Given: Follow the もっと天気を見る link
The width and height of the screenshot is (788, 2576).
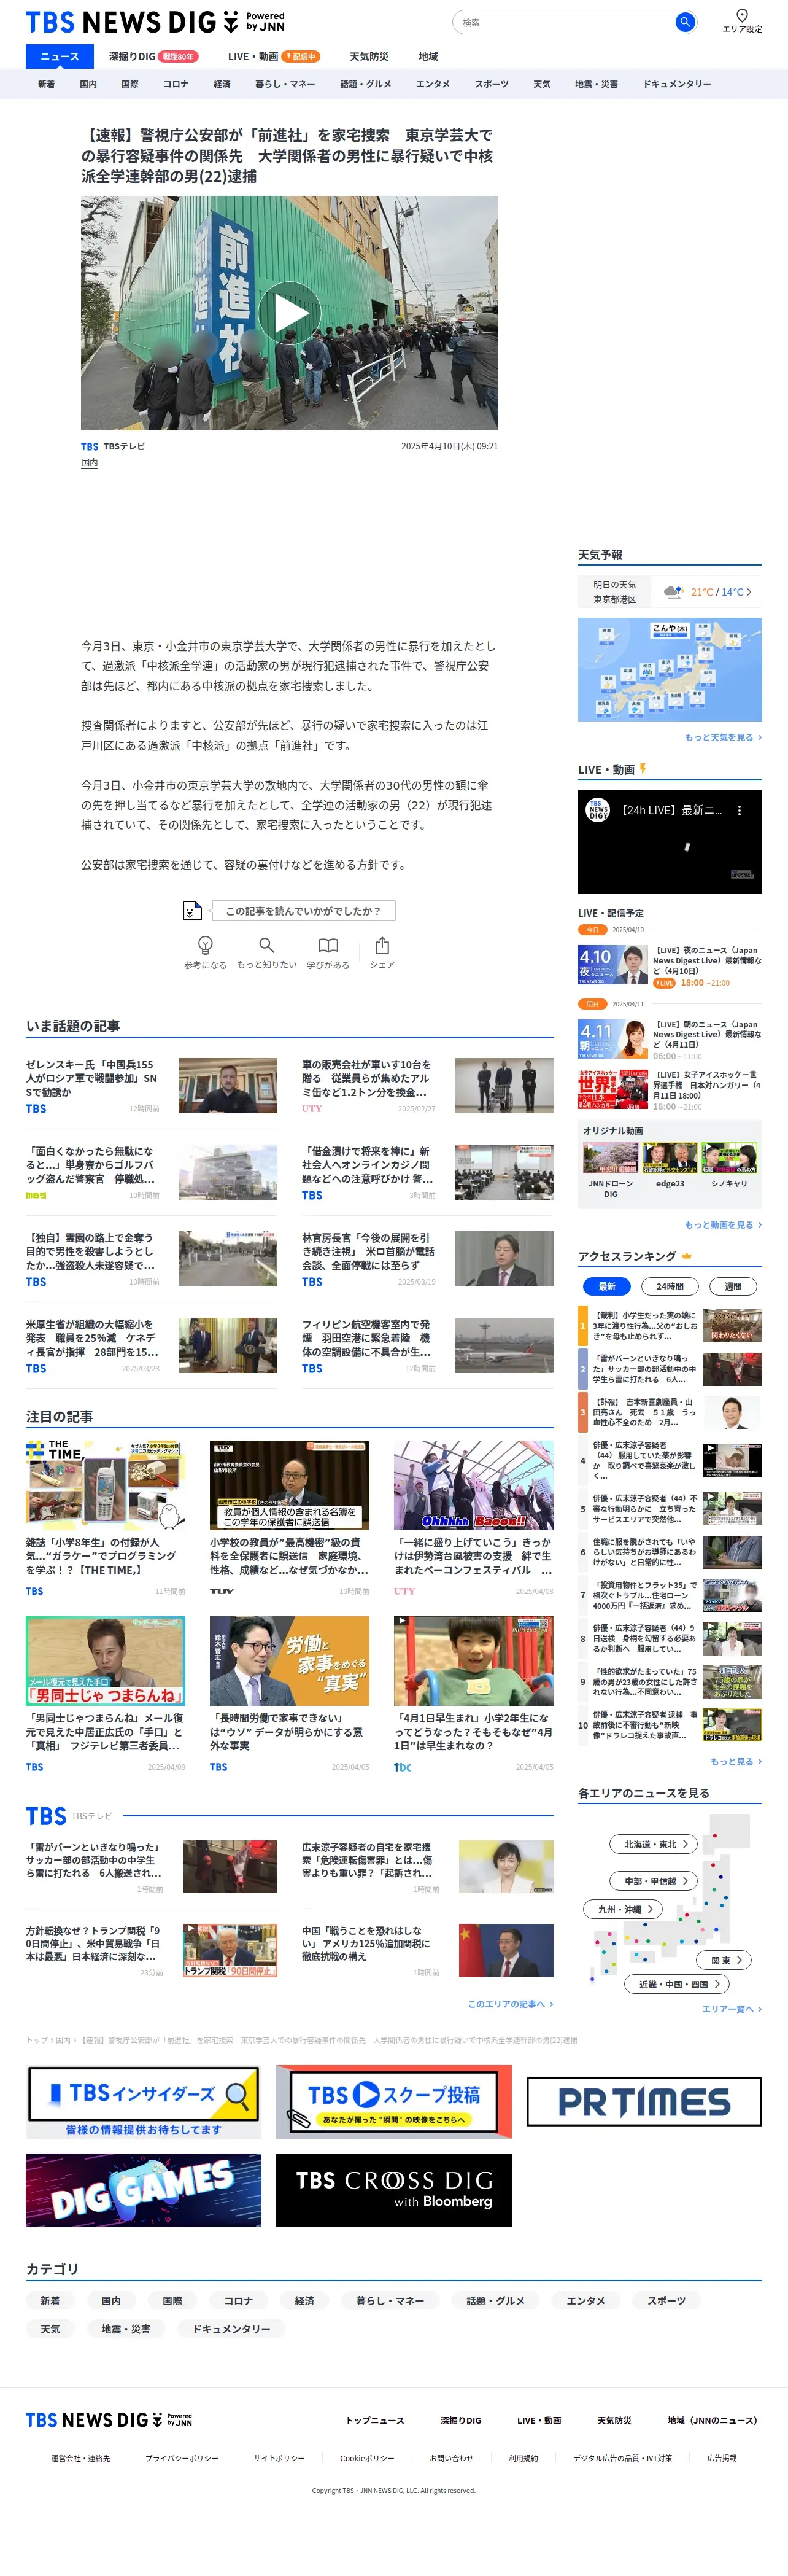Looking at the screenshot, I should 723,737.
